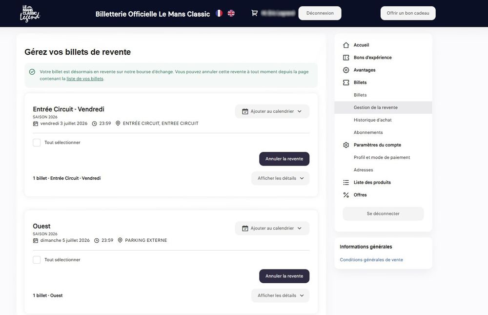Click clock icon in Entrée Circuit card

(x=94, y=124)
